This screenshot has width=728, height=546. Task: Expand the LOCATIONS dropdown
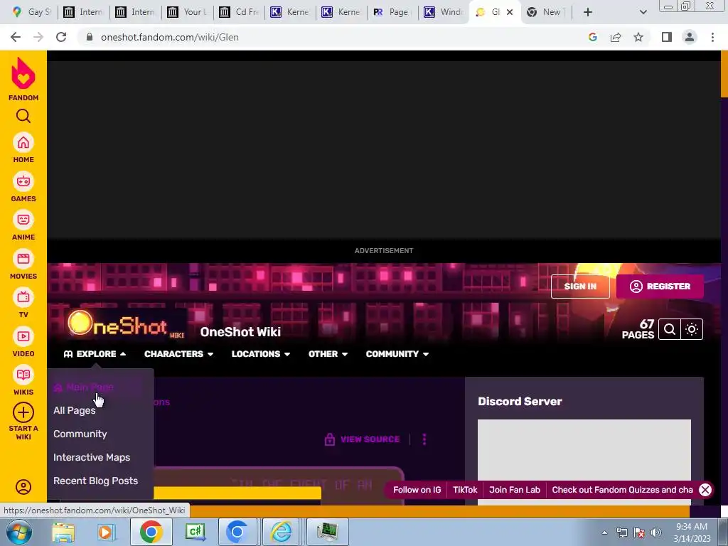(x=261, y=354)
